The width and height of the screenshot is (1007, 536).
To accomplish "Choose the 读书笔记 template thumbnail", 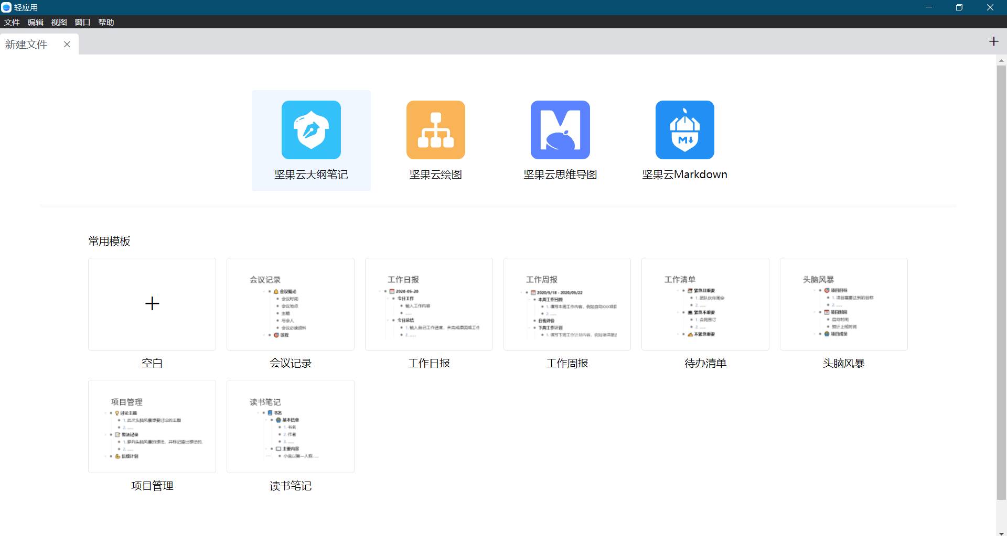I will pyautogui.click(x=291, y=426).
